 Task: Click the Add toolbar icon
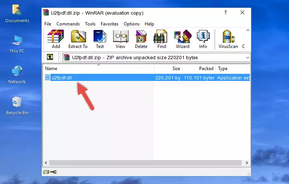point(56,39)
